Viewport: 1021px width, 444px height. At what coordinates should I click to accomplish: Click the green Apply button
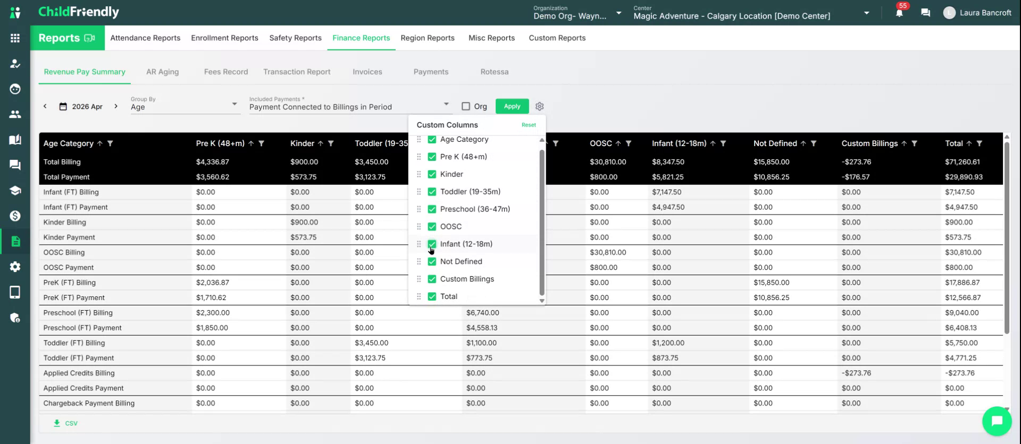pyautogui.click(x=512, y=106)
